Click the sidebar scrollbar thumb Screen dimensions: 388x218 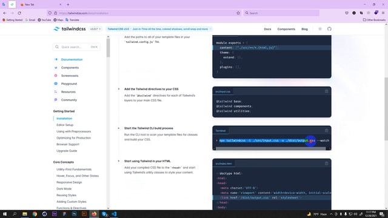click(x=108, y=48)
